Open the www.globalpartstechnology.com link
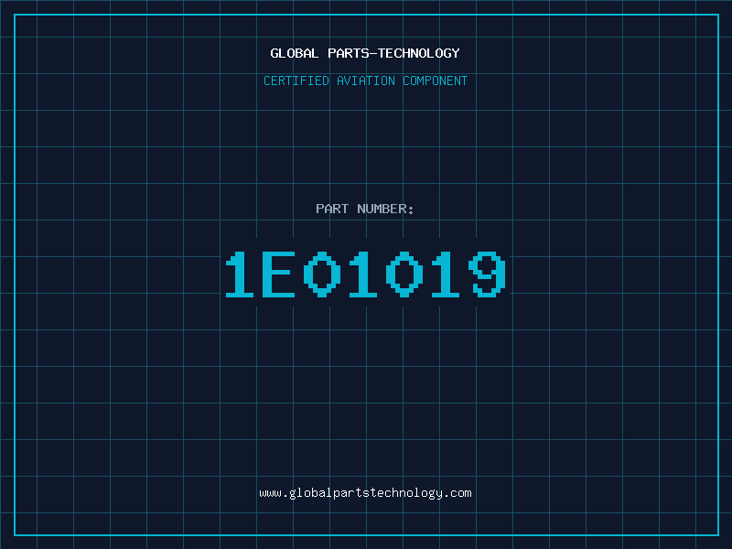 click(365, 493)
